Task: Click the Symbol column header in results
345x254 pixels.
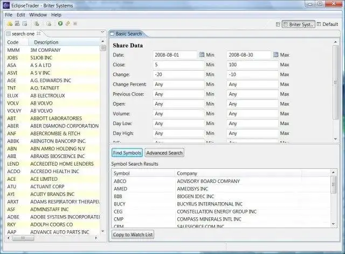Action: click(x=143, y=174)
